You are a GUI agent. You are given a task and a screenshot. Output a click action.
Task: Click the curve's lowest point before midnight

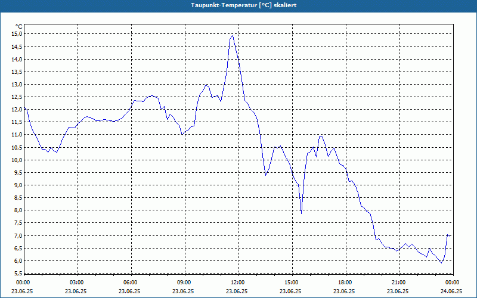click(441, 263)
